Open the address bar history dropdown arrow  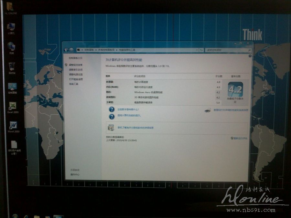196,50
